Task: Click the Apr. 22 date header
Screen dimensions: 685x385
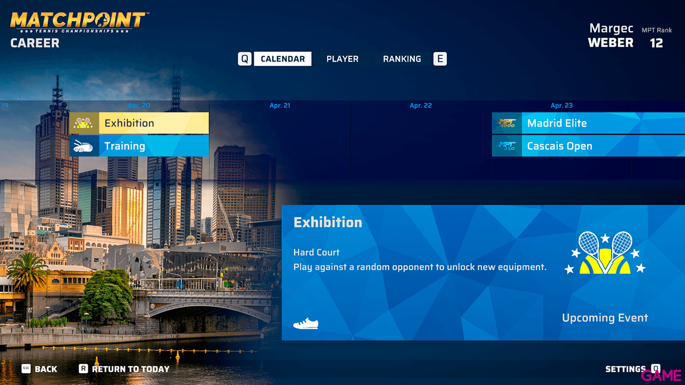Action: pyautogui.click(x=421, y=105)
